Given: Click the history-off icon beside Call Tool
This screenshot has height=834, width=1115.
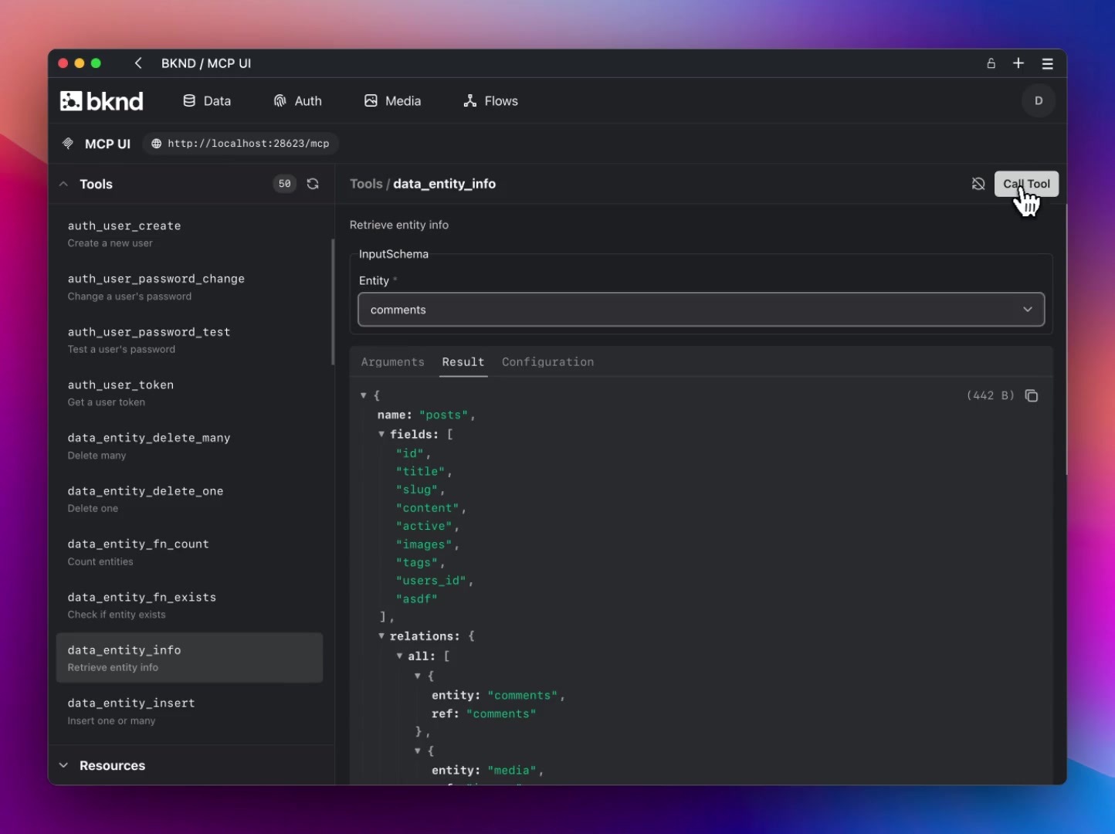Looking at the screenshot, I should pos(978,184).
